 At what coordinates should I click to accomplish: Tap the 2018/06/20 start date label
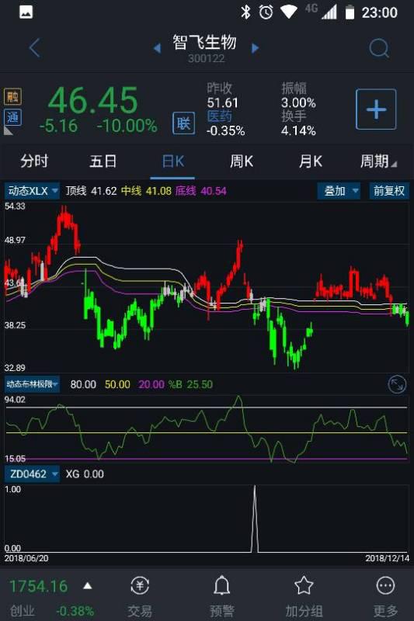(x=26, y=558)
